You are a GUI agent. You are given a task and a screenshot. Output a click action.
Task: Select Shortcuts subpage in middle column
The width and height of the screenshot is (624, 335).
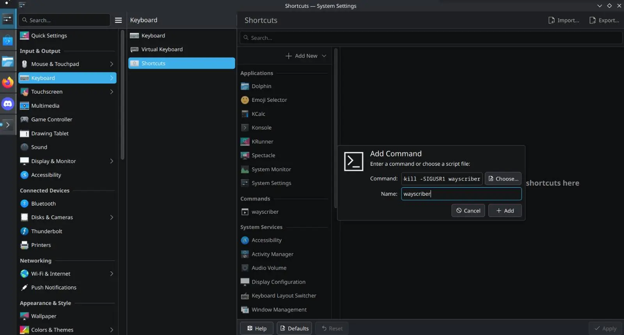coord(182,63)
